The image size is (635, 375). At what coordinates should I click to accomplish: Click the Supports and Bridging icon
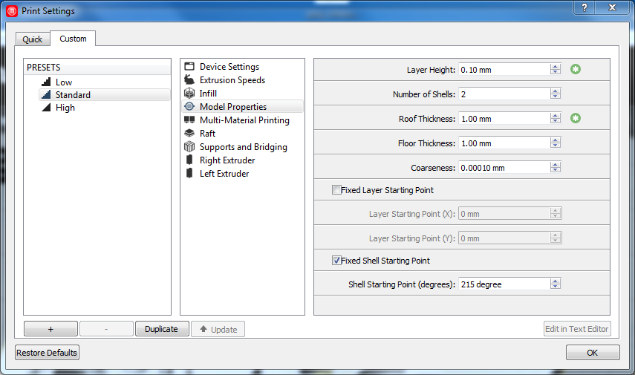click(x=189, y=146)
